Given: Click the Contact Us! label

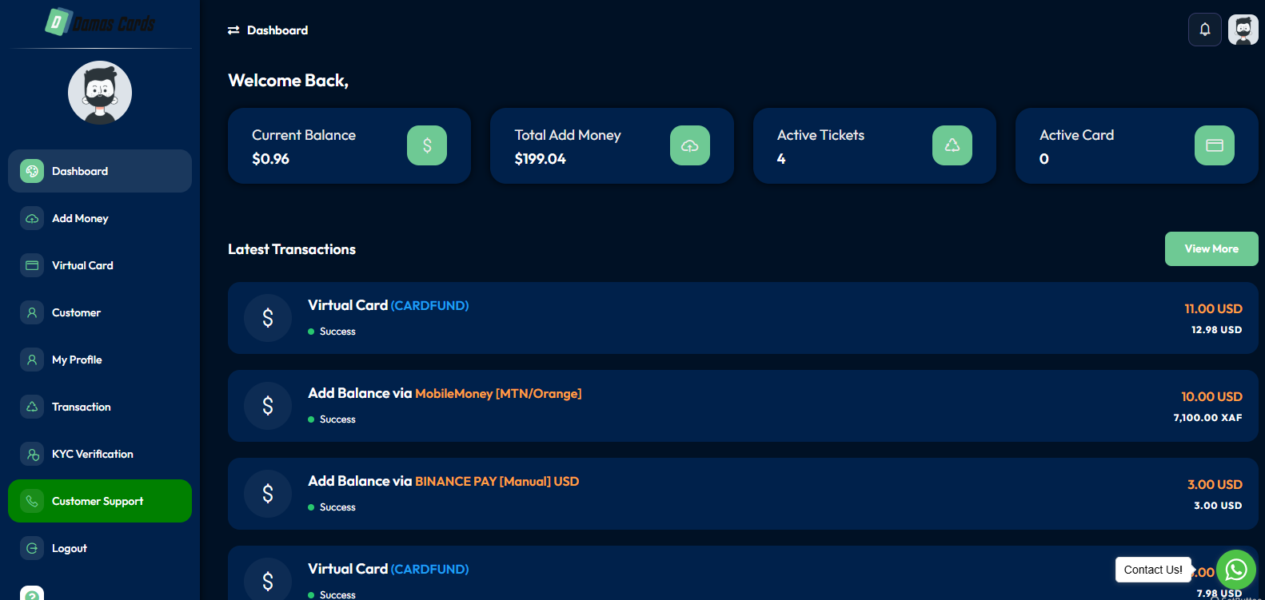Looking at the screenshot, I should click(1153, 570).
